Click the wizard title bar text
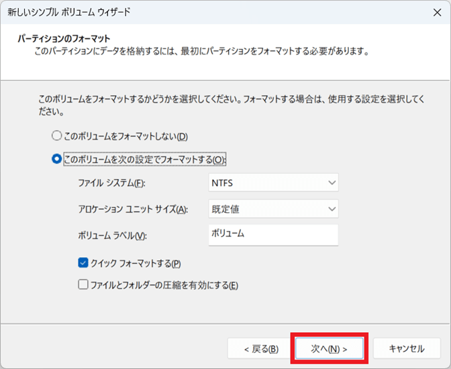Image resolution: width=451 pixels, height=369 pixels. coord(68,12)
